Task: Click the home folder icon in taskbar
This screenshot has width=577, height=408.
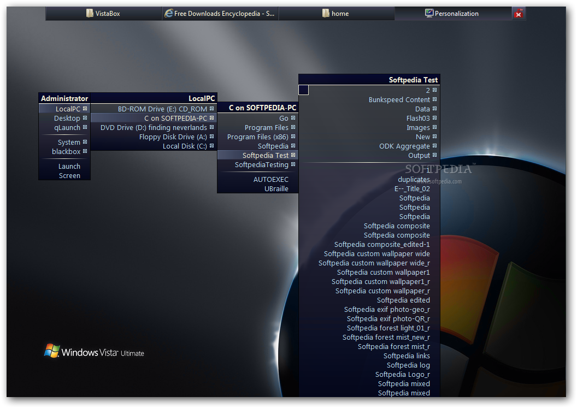Action: click(x=326, y=13)
